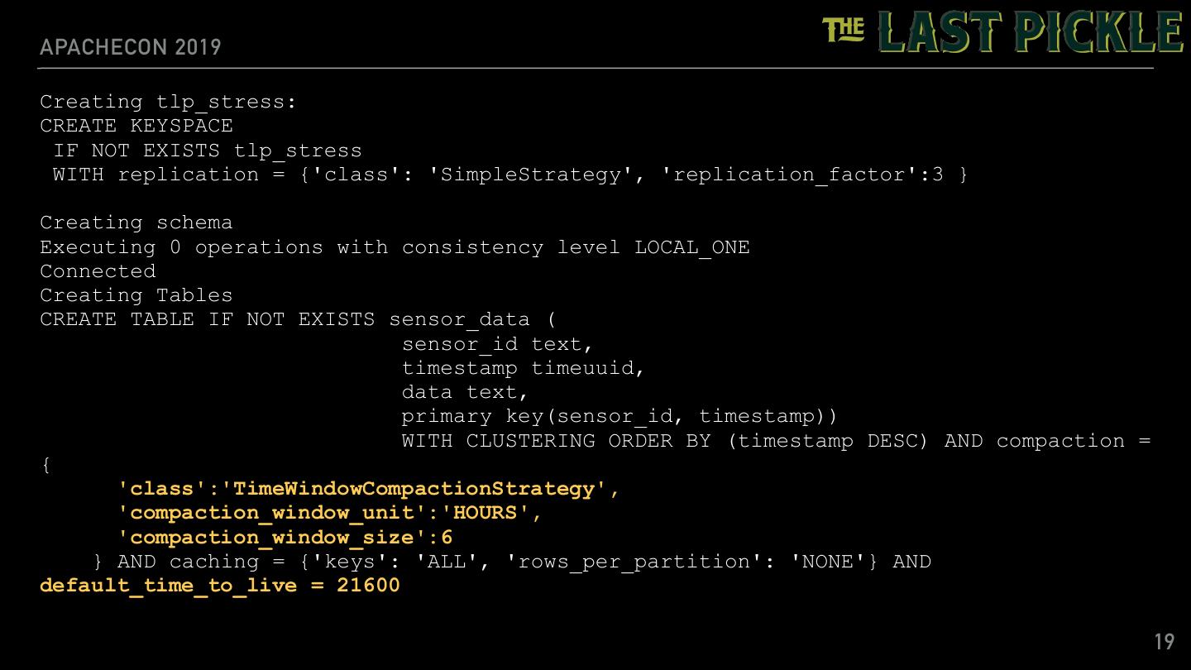Image resolution: width=1191 pixels, height=670 pixels.
Task: Click 'IF NOT EXISTS tlp_stress' text
Action: (207, 151)
